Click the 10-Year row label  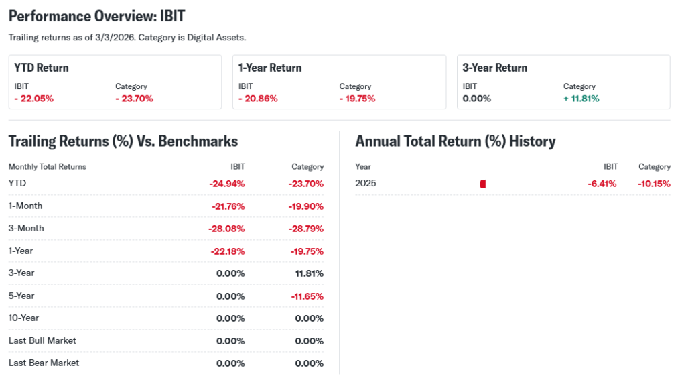click(23, 318)
